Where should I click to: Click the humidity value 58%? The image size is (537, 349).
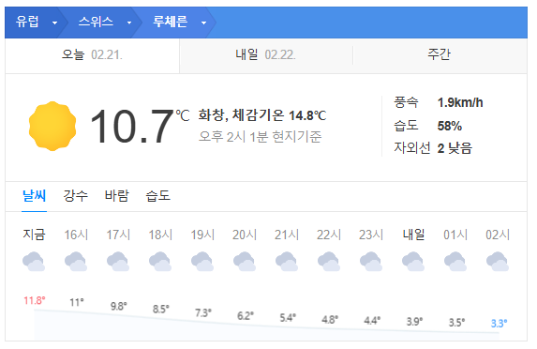click(449, 126)
